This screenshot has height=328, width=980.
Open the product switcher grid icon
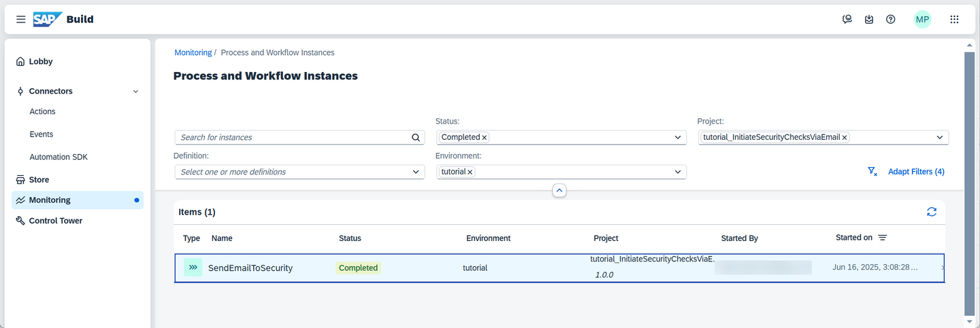pyautogui.click(x=954, y=20)
